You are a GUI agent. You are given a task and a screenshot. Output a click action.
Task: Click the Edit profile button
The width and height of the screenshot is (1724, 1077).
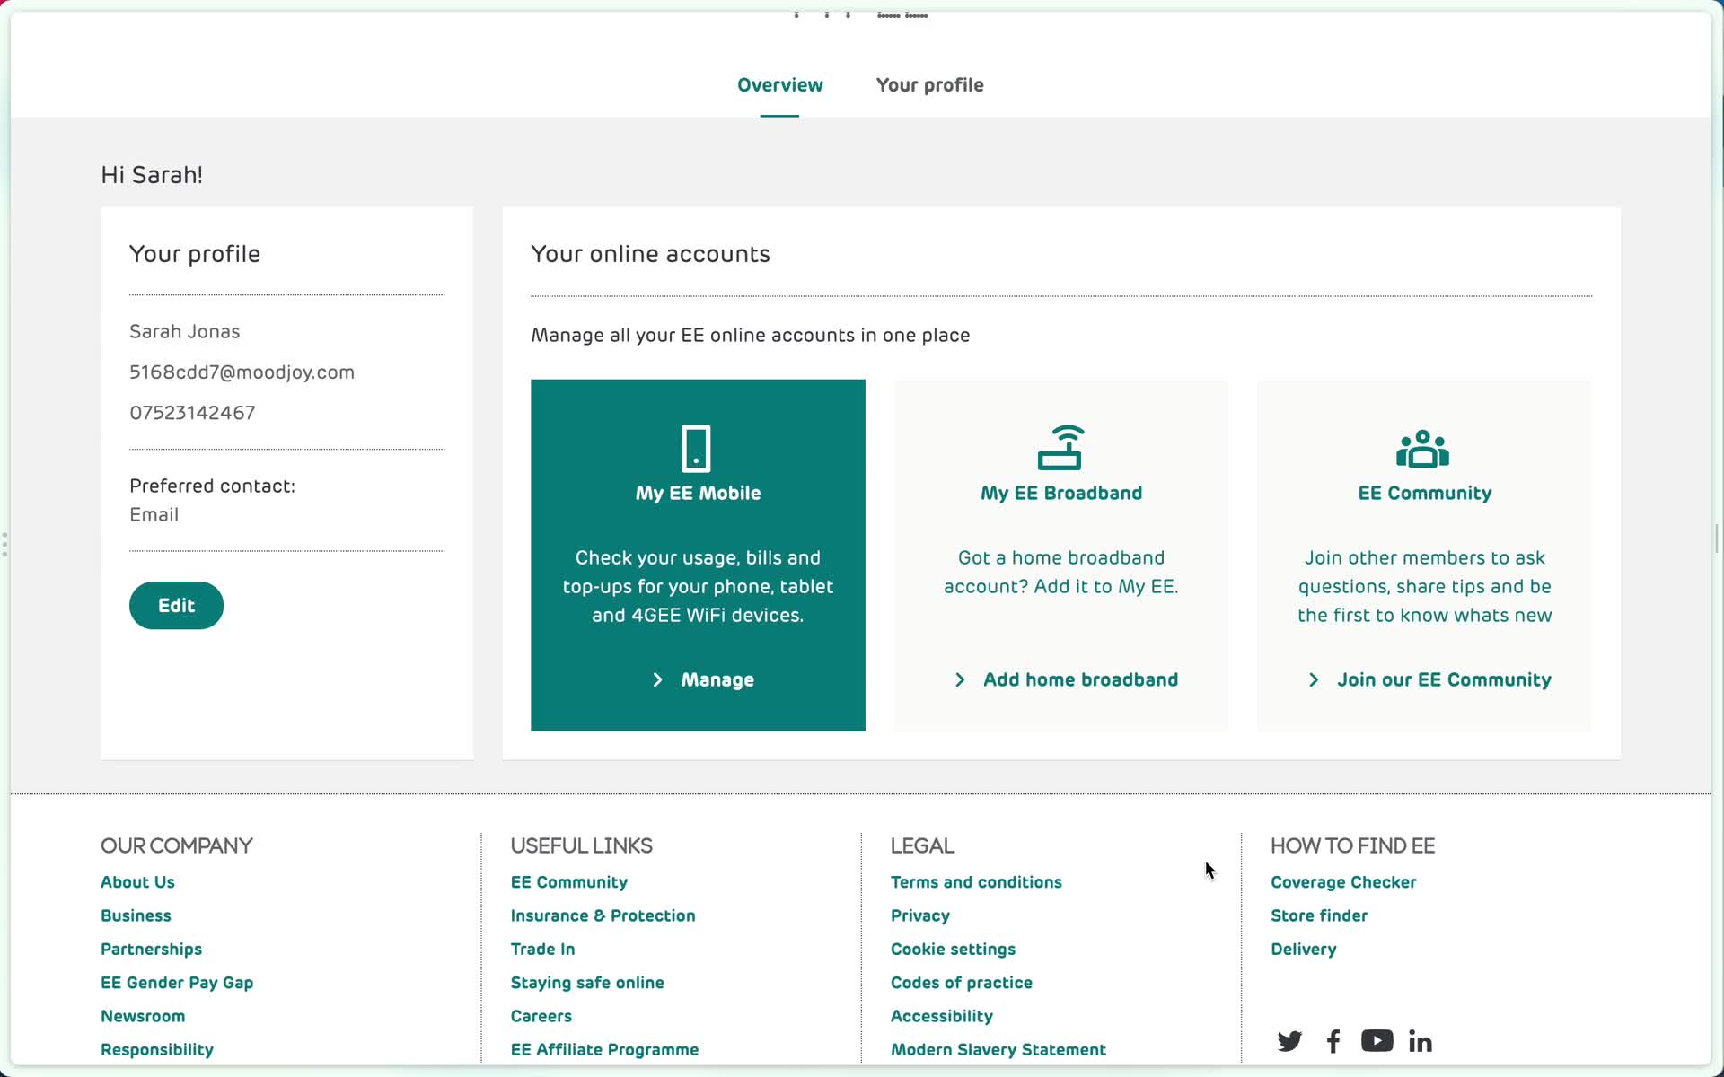[x=176, y=606]
